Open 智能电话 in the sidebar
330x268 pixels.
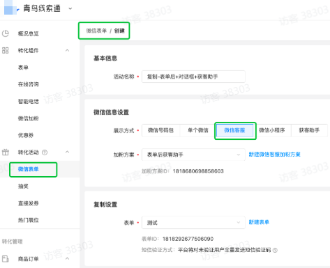[x=29, y=101]
